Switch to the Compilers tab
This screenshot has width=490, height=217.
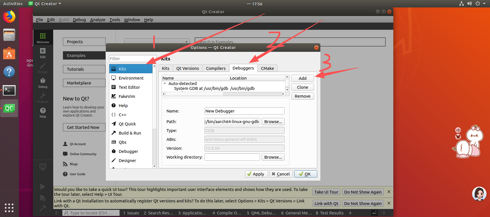(216, 68)
